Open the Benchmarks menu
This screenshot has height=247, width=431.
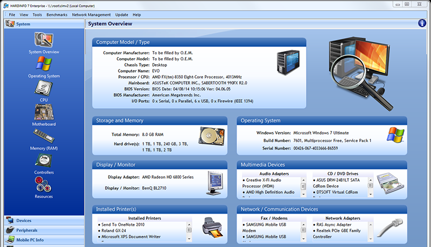57,15
